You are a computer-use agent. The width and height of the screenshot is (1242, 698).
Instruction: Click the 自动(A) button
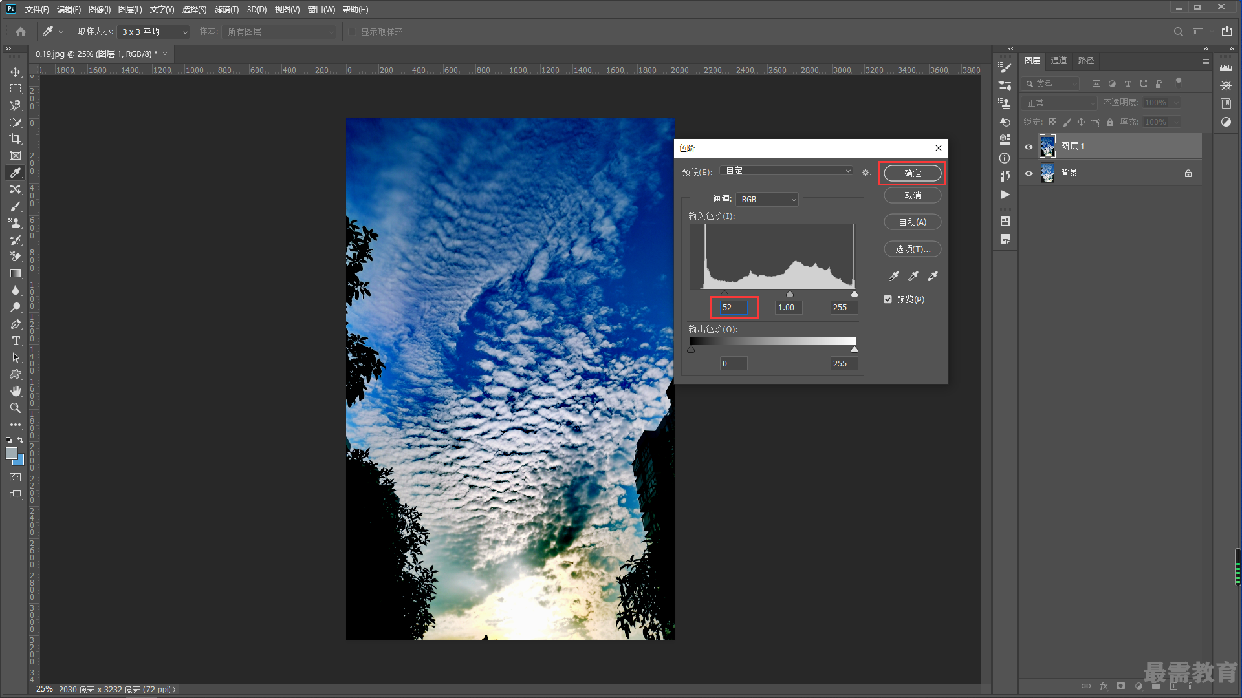tap(912, 222)
